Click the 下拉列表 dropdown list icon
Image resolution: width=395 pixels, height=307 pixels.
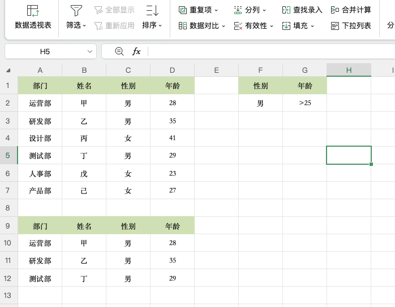pos(335,25)
